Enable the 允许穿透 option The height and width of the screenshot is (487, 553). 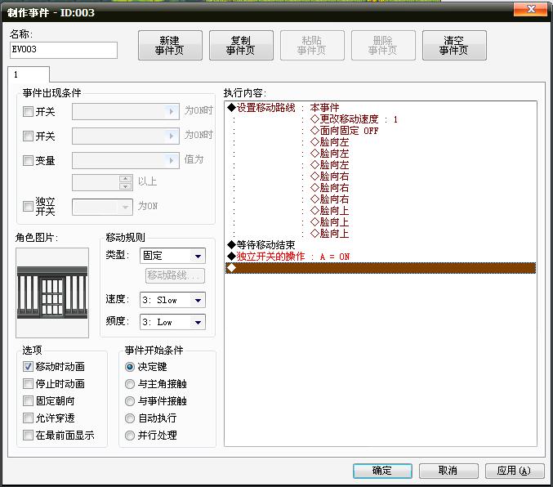point(28,418)
